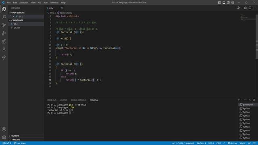This screenshot has width=258, height=145.
Task: Open the Extensions view
Action: [4, 41]
